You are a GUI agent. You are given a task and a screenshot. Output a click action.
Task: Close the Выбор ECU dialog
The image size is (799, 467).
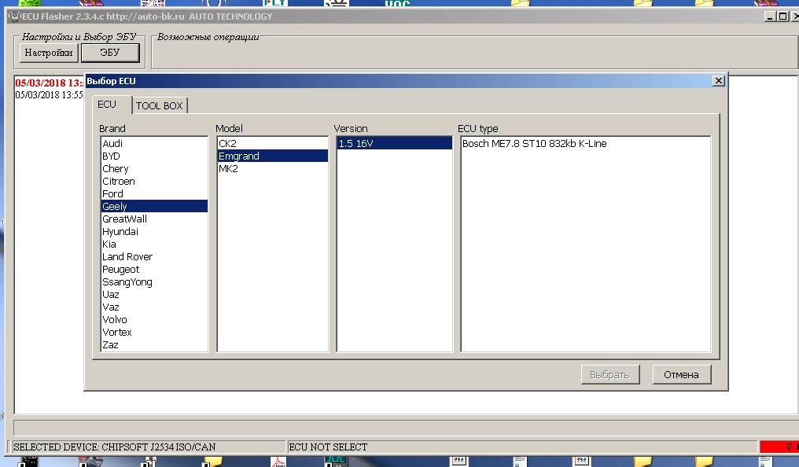pos(719,80)
